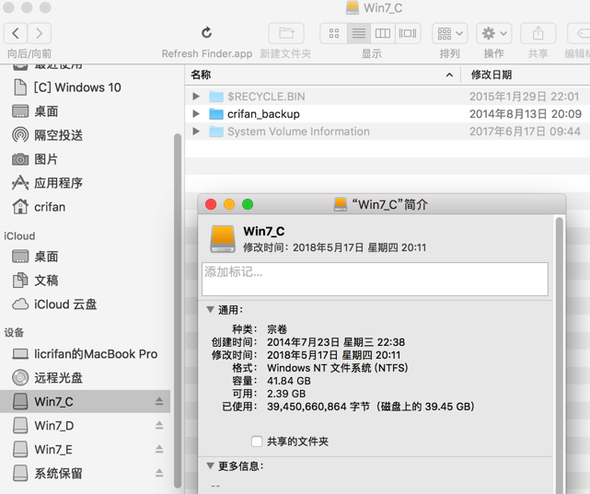The width and height of the screenshot is (590, 494).
Task: Switch to column view
Action: click(x=383, y=33)
